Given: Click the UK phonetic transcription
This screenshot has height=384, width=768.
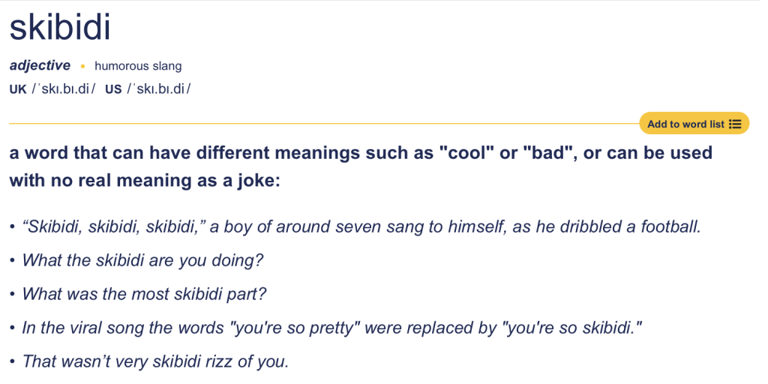Looking at the screenshot, I should coord(64,89).
